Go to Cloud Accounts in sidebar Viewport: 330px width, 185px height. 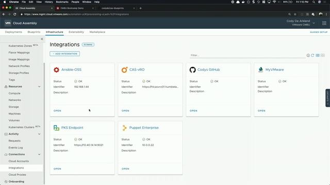tap(19, 161)
